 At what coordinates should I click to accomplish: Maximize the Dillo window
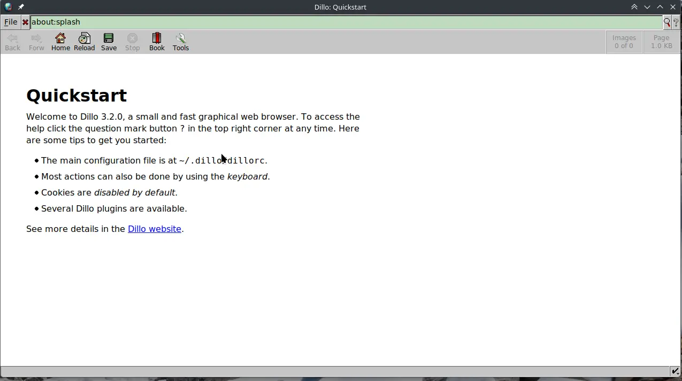click(660, 7)
